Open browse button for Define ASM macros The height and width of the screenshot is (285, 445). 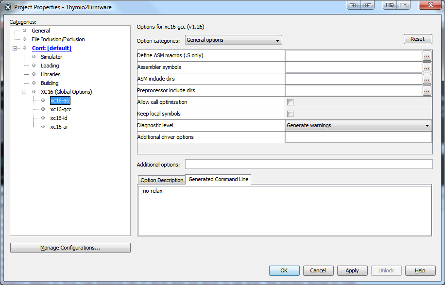click(x=427, y=56)
